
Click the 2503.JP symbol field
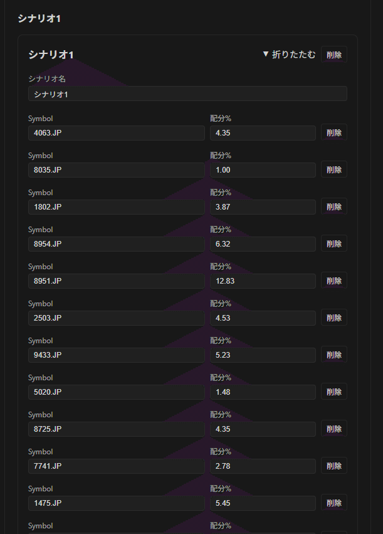coord(117,318)
